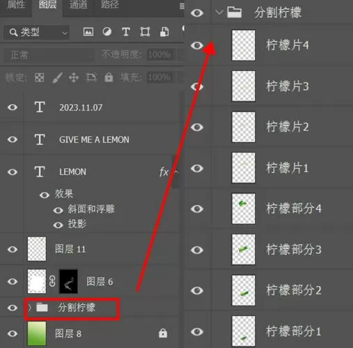Hide layer 柠檬片4
The width and height of the screenshot is (353, 348).
tap(197, 45)
